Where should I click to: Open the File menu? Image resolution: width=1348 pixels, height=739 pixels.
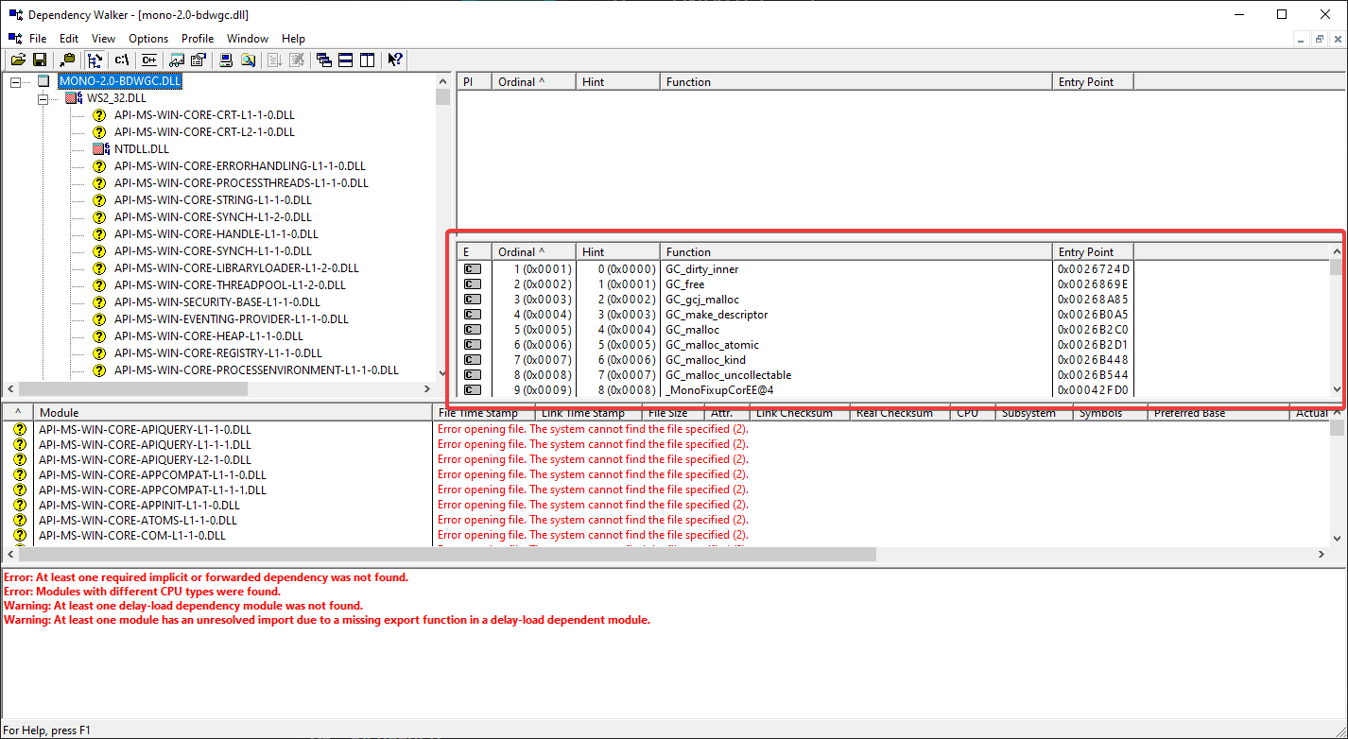tap(38, 39)
